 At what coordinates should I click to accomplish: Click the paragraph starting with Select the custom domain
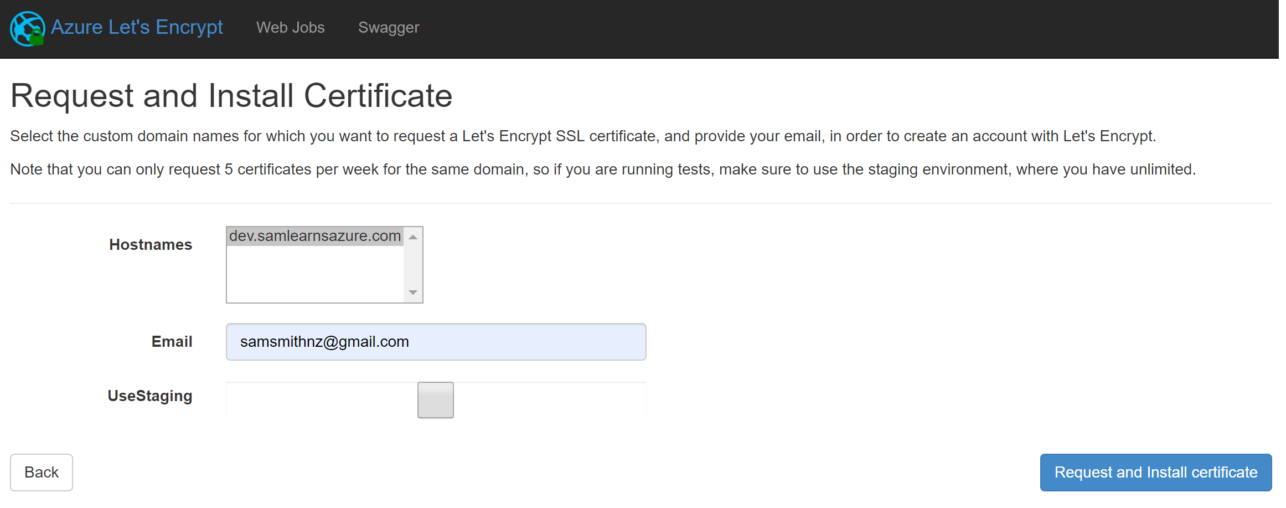(x=582, y=136)
